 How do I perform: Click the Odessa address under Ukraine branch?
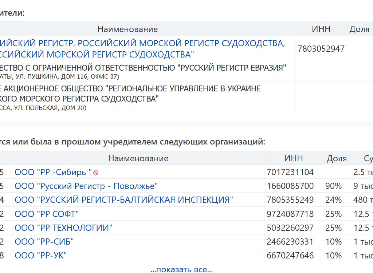(x=43, y=108)
